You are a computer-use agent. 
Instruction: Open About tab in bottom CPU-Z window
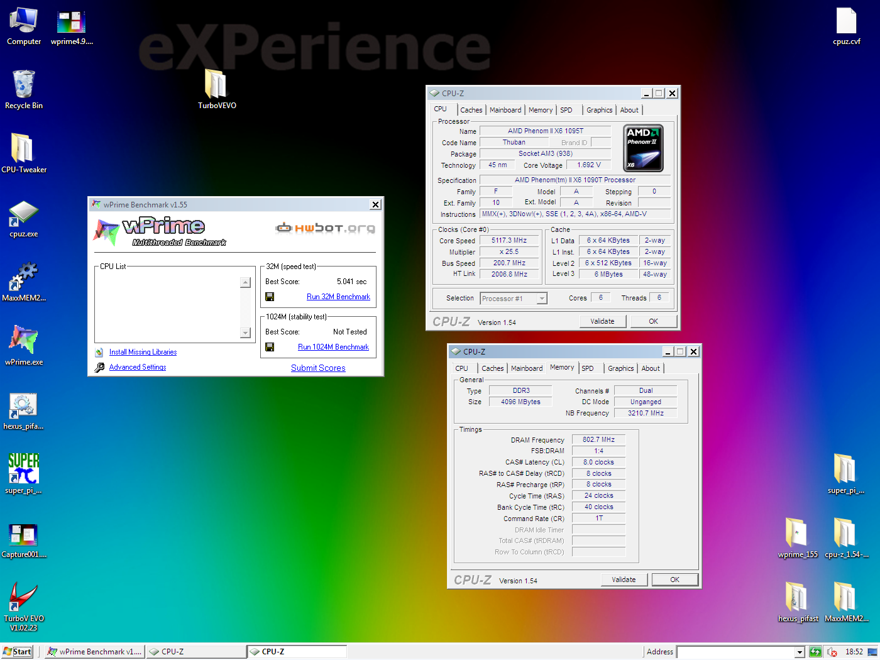(651, 368)
